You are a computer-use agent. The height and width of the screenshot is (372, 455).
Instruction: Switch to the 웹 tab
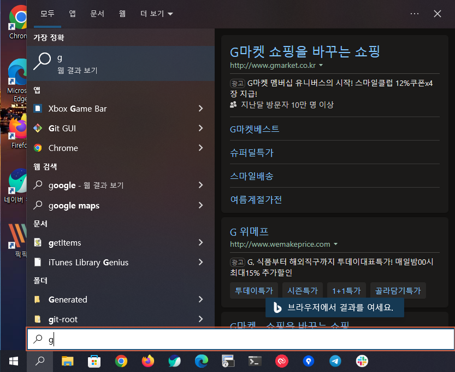coord(122,14)
